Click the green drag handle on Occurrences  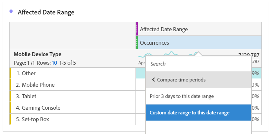[137, 43]
